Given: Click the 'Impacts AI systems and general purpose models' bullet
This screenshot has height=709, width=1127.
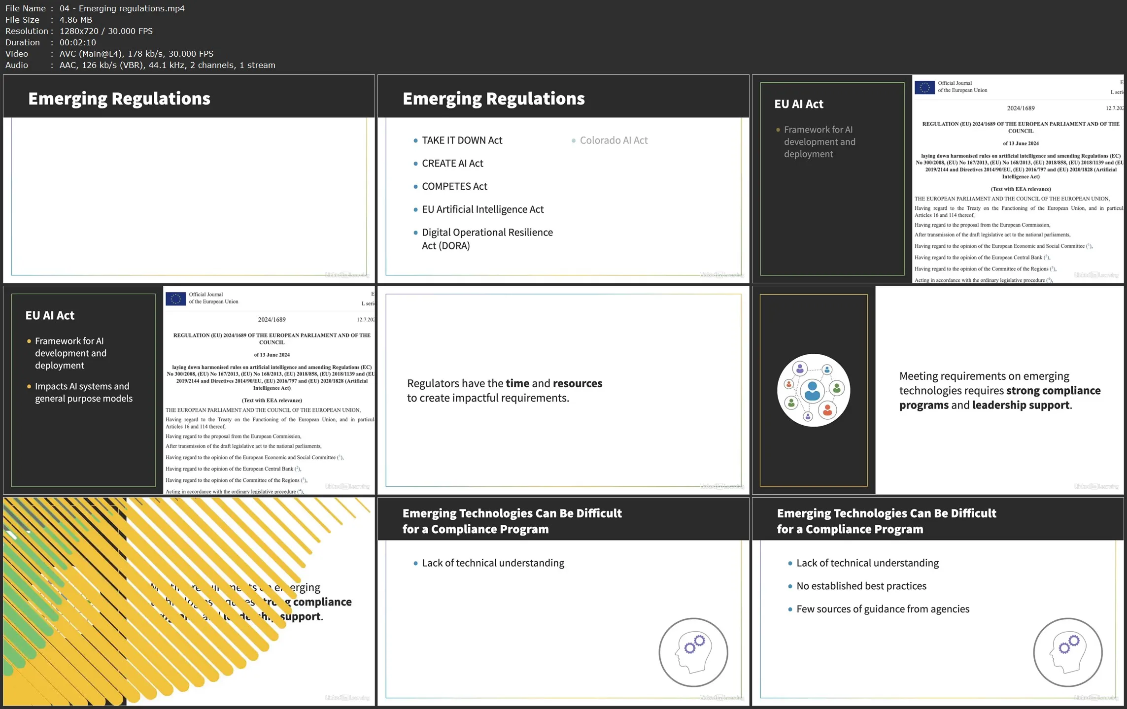Looking at the screenshot, I should point(83,393).
